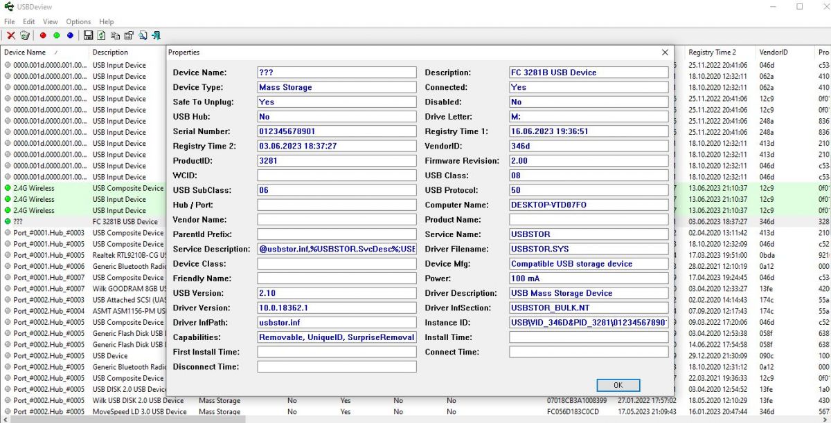Open the Options menu
The image size is (831, 423).
coord(78,21)
